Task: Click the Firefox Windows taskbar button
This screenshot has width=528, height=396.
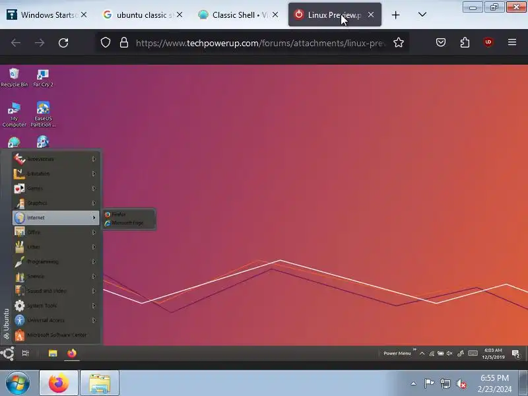Action: 59,383
